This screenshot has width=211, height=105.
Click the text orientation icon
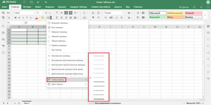coord(75,13)
